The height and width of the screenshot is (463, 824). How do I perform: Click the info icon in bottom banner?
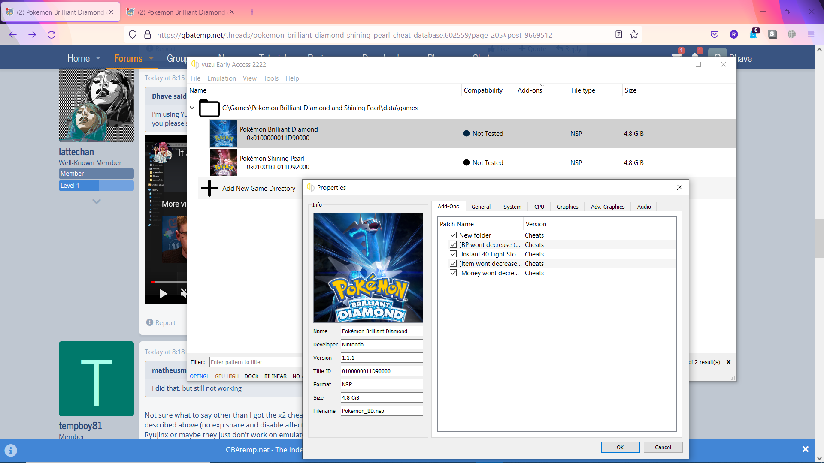click(11, 450)
